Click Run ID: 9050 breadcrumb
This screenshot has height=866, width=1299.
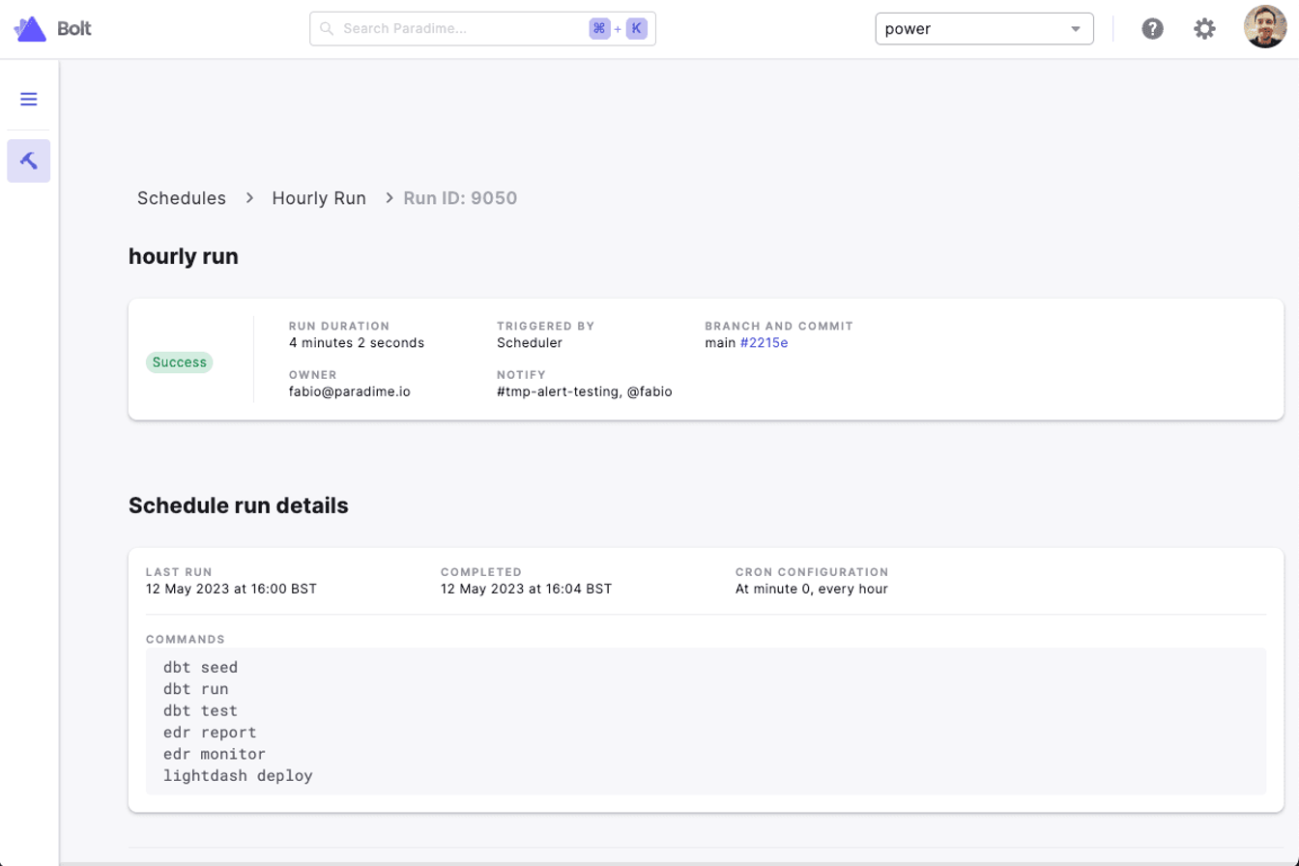point(460,198)
